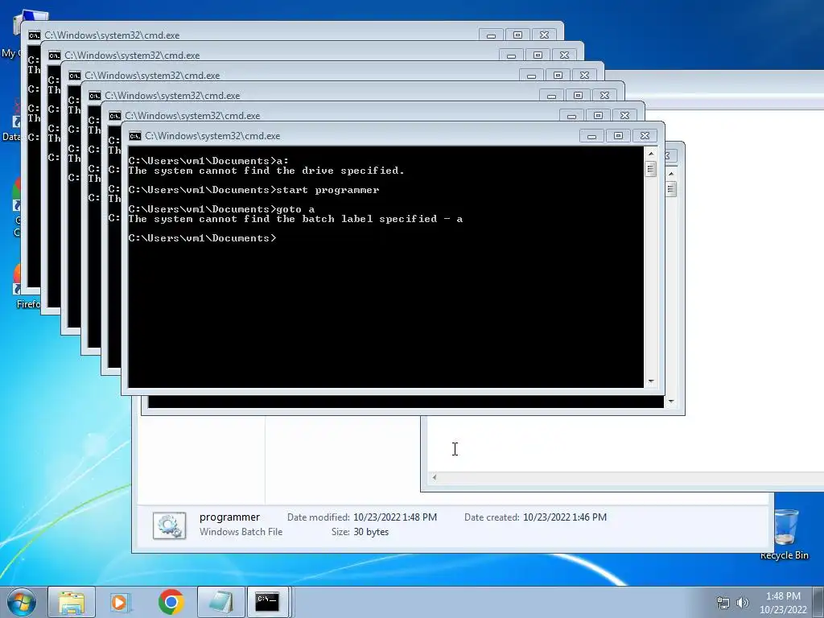824x618 pixels.
Task: Click the 'goto a' command line in front cmd
Action: tap(221, 209)
